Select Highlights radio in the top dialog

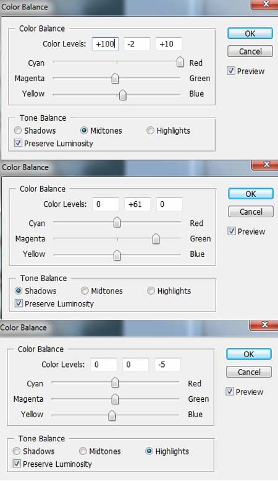(150, 131)
